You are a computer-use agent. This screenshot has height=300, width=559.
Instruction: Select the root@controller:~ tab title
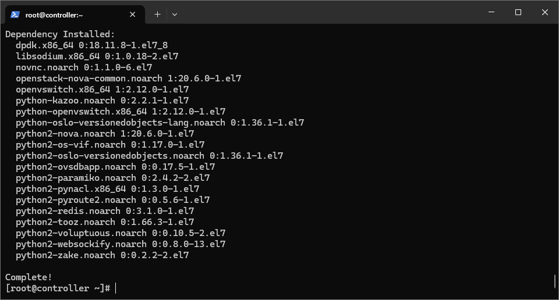(54, 15)
